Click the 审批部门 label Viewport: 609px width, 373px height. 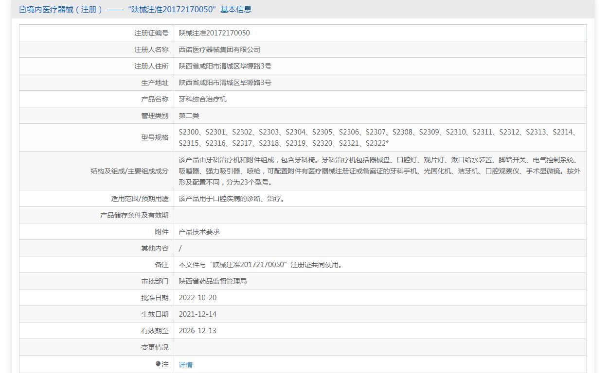click(155, 281)
